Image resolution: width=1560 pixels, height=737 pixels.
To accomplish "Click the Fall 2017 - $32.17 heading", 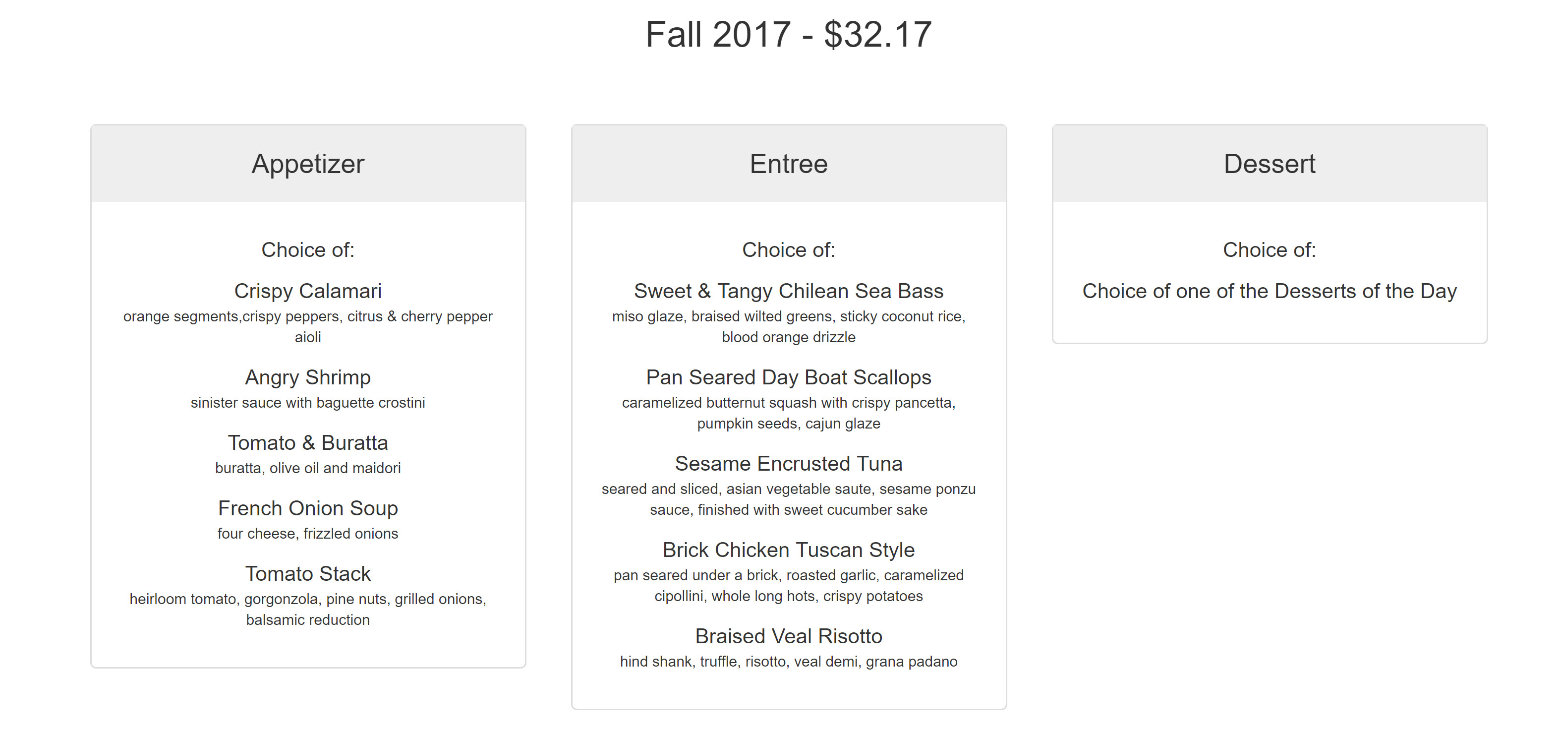I will [x=788, y=35].
